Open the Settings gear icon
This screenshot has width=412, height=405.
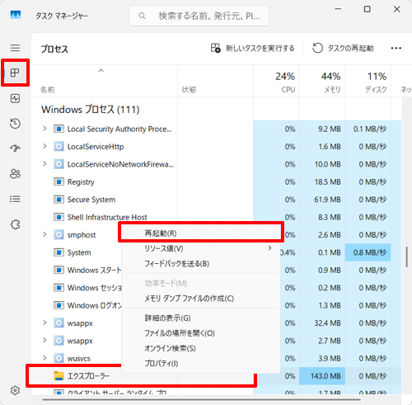pyautogui.click(x=15, y=390)
